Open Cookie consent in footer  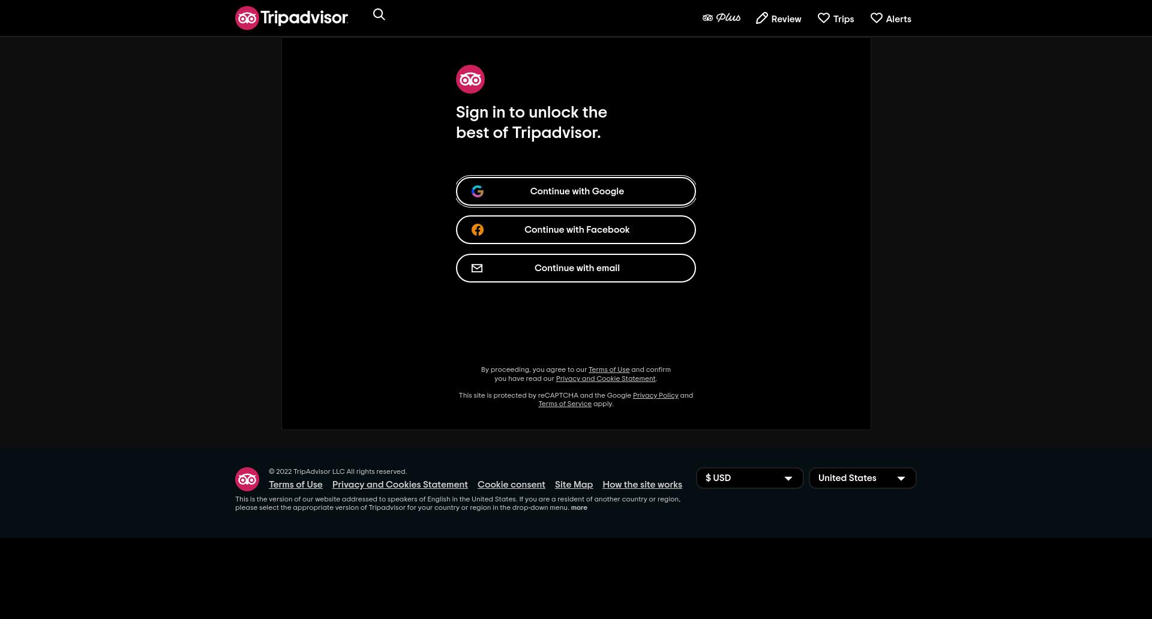pyautogui.click(x=511, y=485)
